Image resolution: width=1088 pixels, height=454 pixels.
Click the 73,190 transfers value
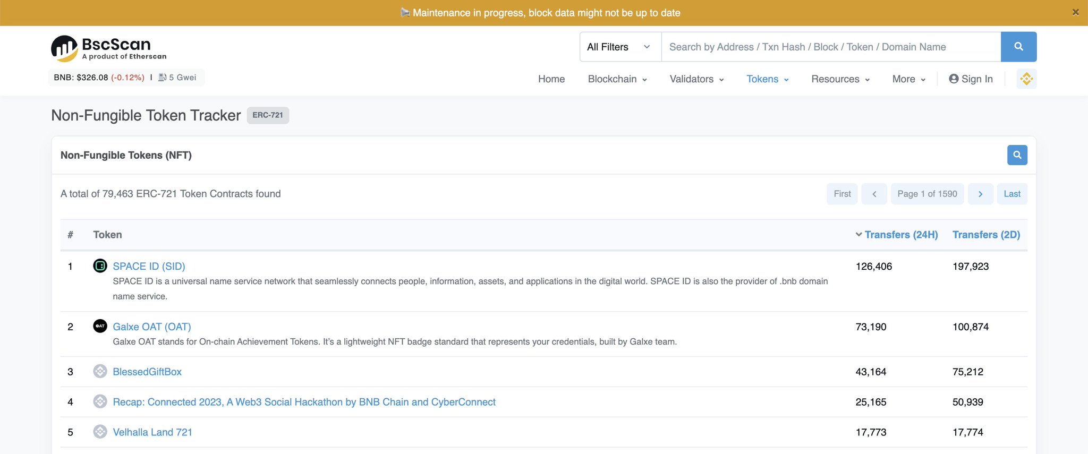tap(871, 327)
